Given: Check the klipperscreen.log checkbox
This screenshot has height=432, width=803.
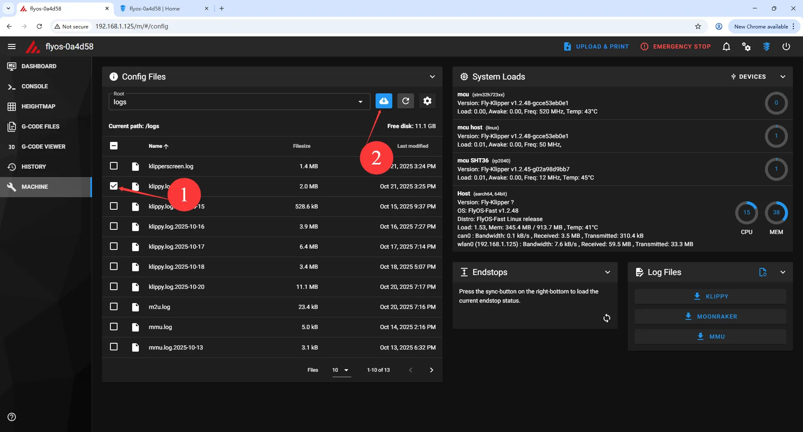Looking at the screenshot, I should (114, 166).
